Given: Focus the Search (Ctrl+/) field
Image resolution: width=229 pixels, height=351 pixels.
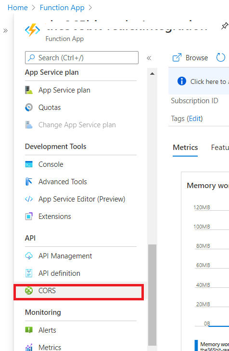Looking at the screenshot, I should (82, 57).
